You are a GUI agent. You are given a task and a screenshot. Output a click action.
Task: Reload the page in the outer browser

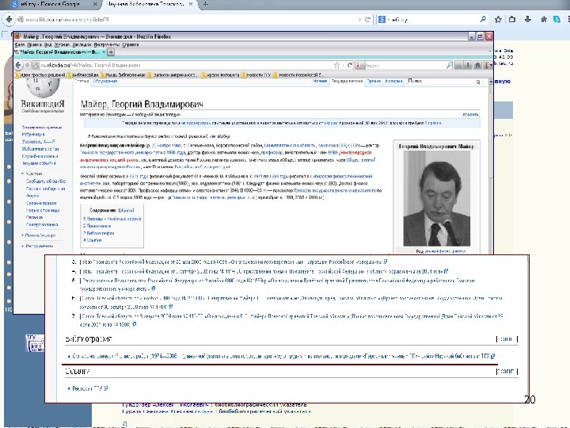[367, 20]
